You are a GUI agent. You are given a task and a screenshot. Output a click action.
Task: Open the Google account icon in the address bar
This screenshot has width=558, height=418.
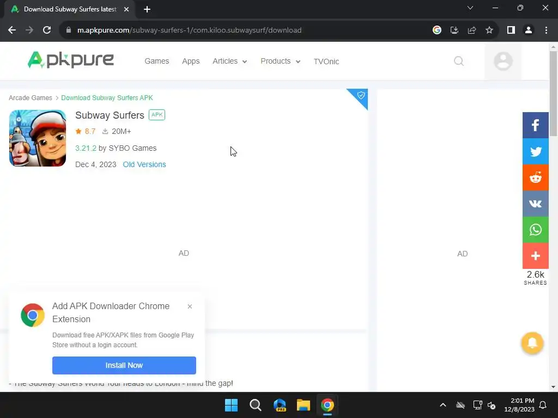(x=436, y=30)
